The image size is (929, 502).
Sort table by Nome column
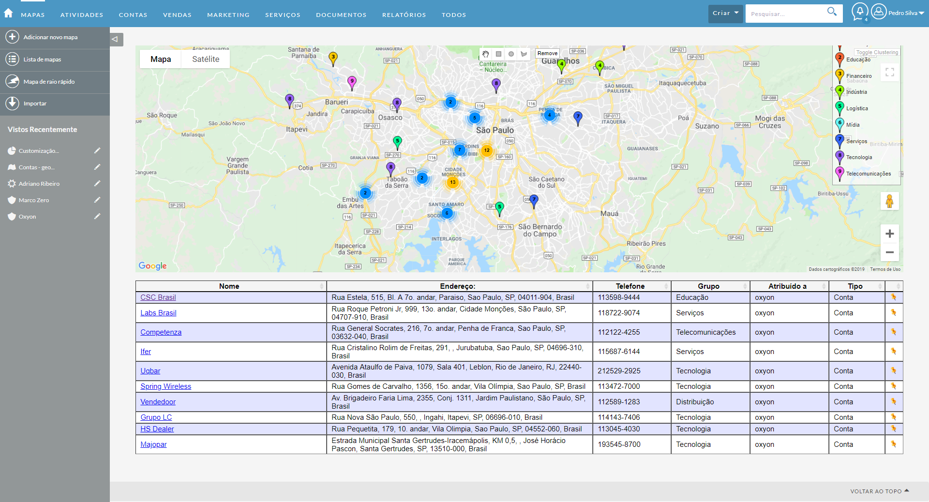click(x=231, y=286)
